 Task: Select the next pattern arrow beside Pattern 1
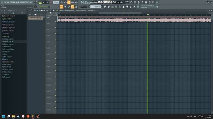point(102,7)
